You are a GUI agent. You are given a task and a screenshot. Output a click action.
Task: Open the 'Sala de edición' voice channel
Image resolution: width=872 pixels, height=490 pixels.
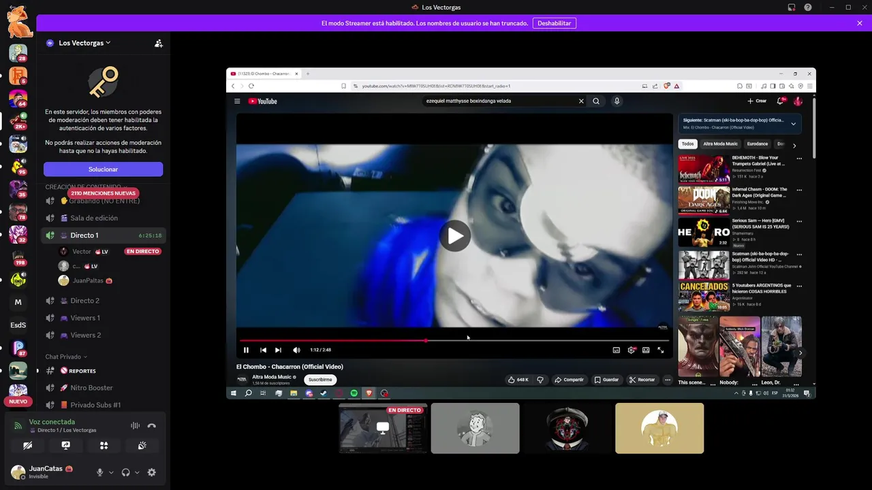coord(102,218)
